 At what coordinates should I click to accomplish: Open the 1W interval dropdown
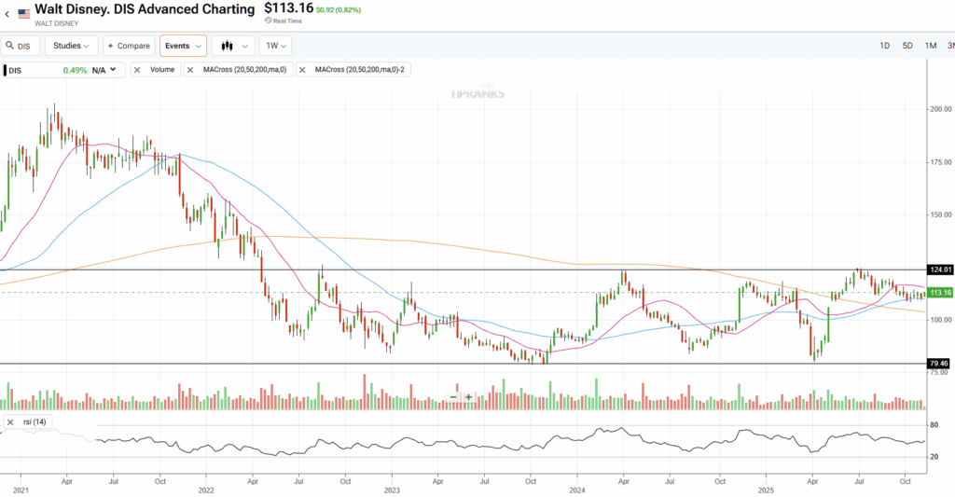click(x=275, y=46)
